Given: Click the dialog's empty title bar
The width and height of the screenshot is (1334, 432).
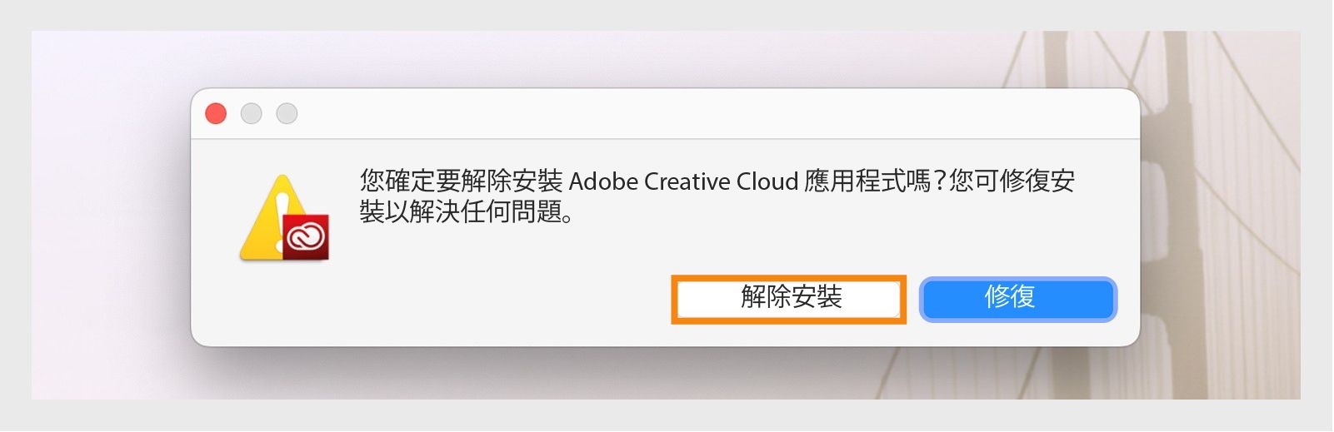Looking at the screenshot, I should click(667, 113).
